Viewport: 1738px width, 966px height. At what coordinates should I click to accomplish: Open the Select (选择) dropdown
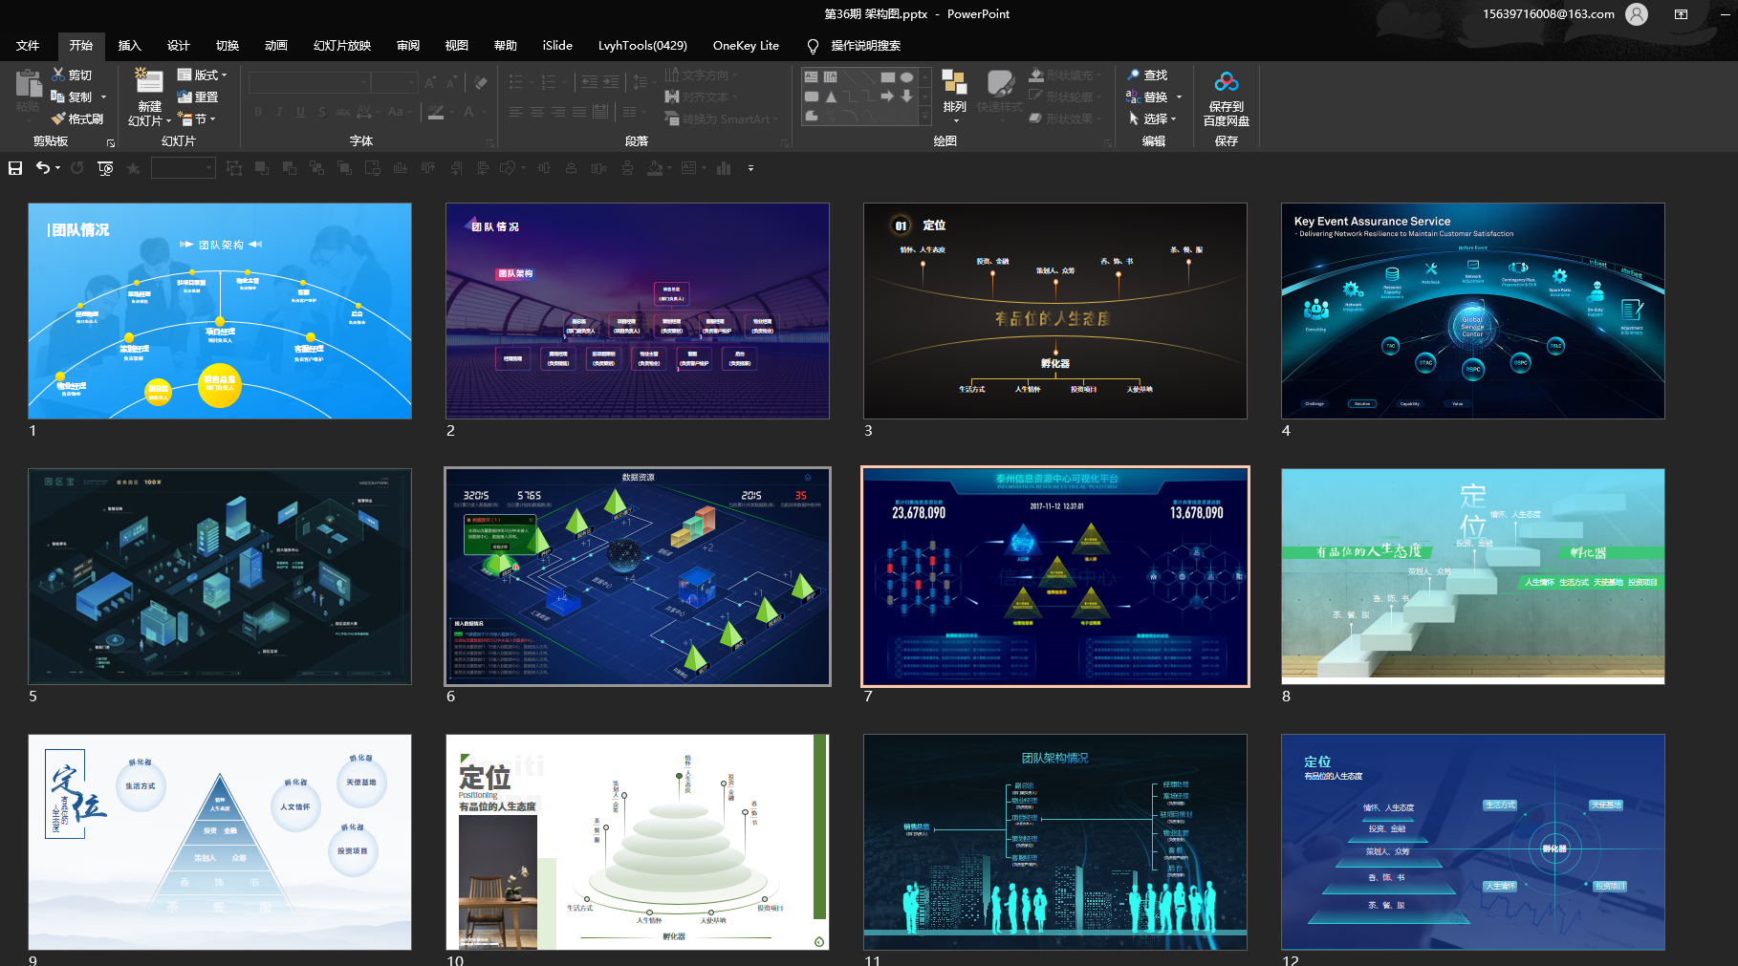[1152, 118]
